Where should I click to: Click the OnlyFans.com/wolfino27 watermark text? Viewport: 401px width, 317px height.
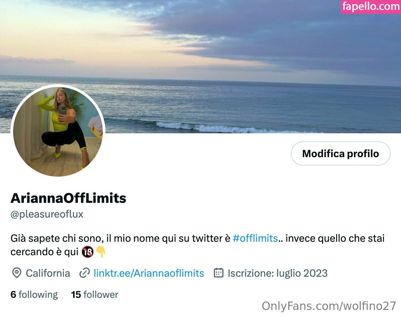(329, 306)
